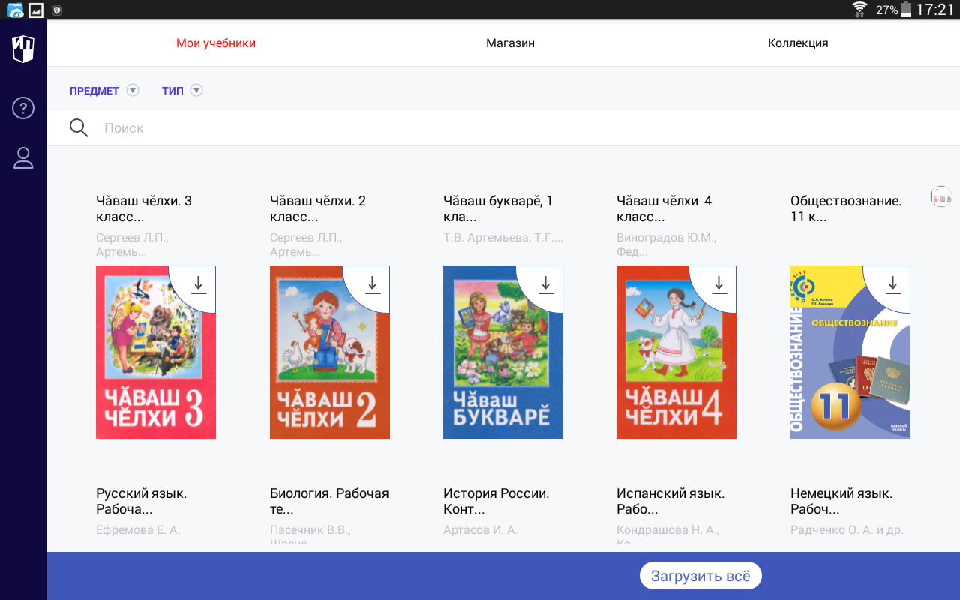Click author Виноградов Ю.М., Фед...
Screen dimensions: 960x600
click(x=667, y=244)
